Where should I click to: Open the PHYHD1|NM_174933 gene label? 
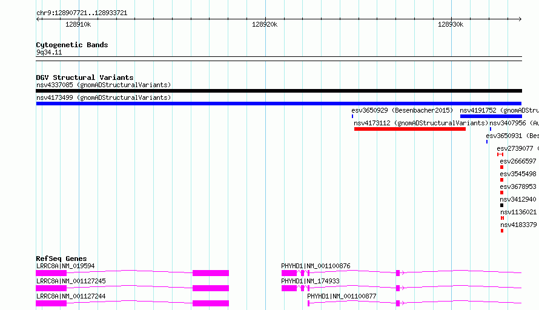pyautogui.click(x=310, y=281)
